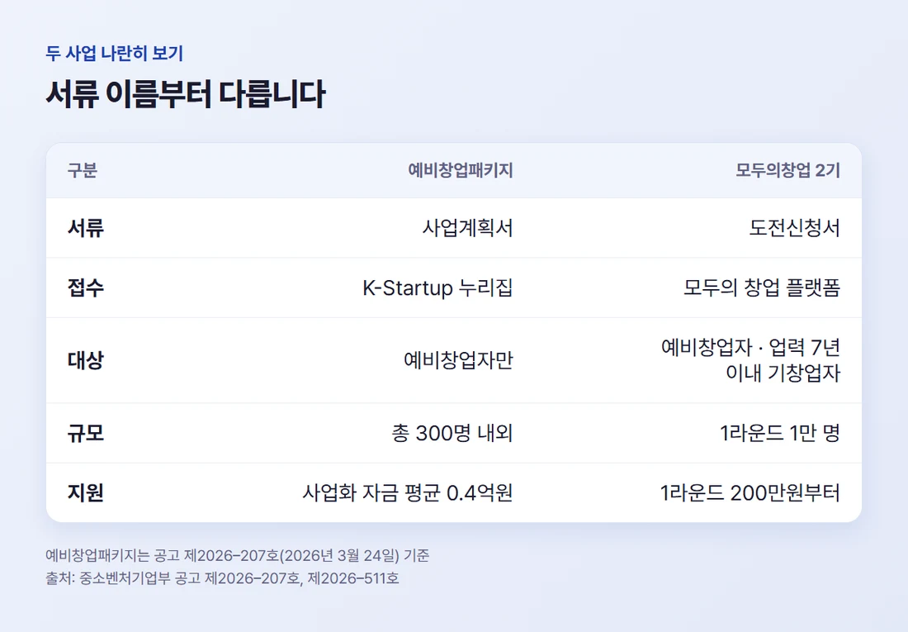
Task: Click the '대상' row label
Action: (86, 360)
